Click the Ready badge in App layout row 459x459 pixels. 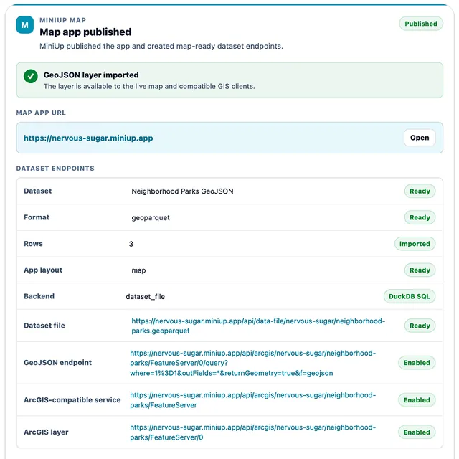coord(420,270)
